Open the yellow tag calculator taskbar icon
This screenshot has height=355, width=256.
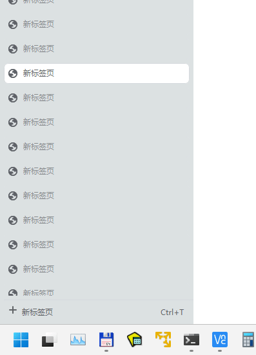(x=135, y=340)
